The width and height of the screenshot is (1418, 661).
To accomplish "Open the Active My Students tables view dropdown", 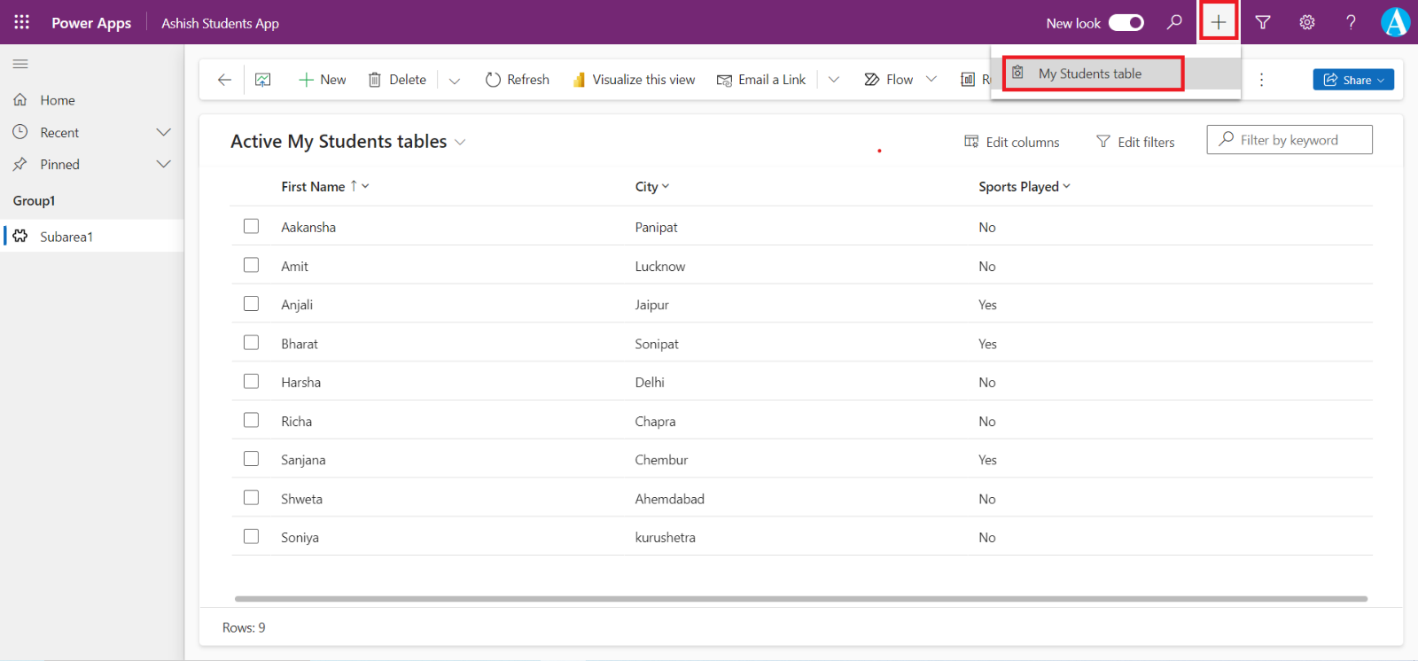I will pos(460,143).
